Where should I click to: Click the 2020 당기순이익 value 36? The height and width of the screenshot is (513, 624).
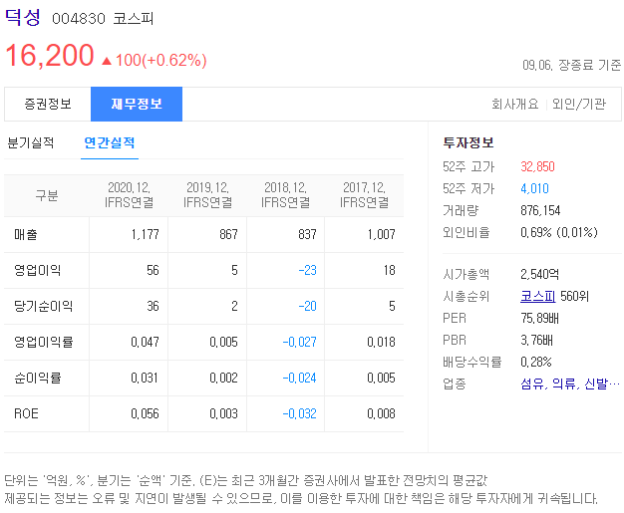tap(153, 306)
